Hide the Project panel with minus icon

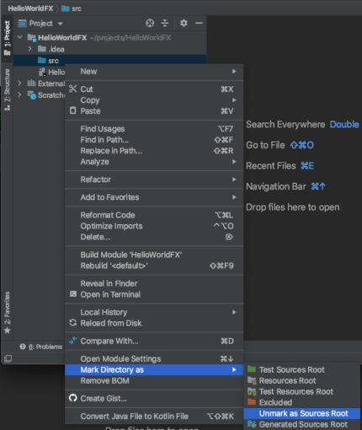199,23
